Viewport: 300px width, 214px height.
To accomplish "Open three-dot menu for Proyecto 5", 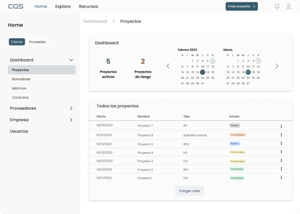I will pos(281,143).
